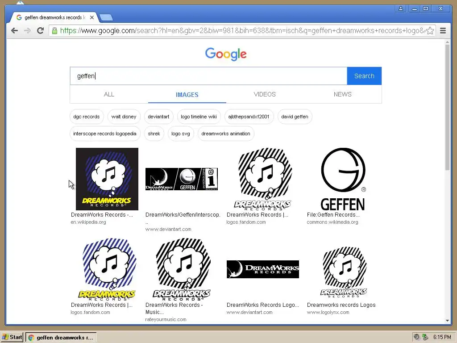
Task: Open the black striped DreamWorks Records thumbnail from first row
Action: 262,179
